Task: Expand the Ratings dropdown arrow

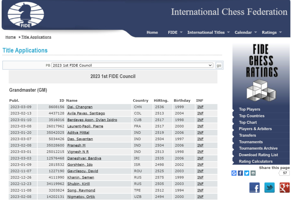Action: pyautogui.click(x=280, y=32)
